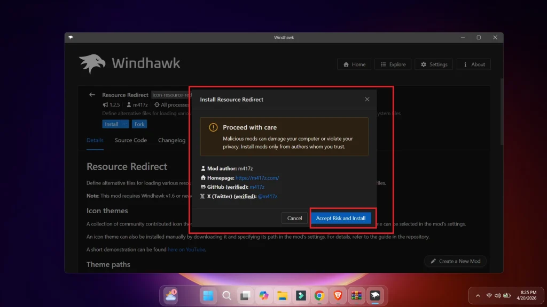
Task: Click the Fork button
Action: coord(139,124)
